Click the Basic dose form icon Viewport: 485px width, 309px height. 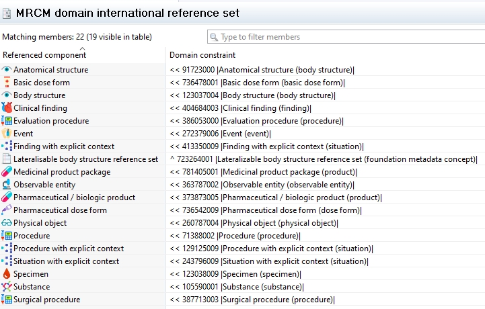(7, 83)
